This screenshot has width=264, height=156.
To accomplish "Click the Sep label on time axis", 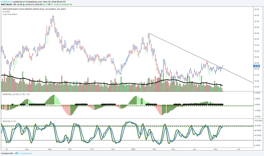I will pos(50,149).
